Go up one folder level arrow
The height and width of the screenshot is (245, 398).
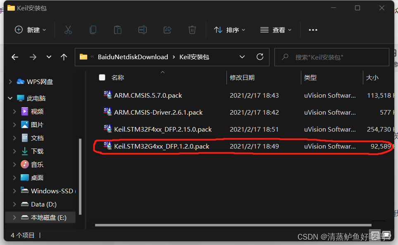[64, 57]
